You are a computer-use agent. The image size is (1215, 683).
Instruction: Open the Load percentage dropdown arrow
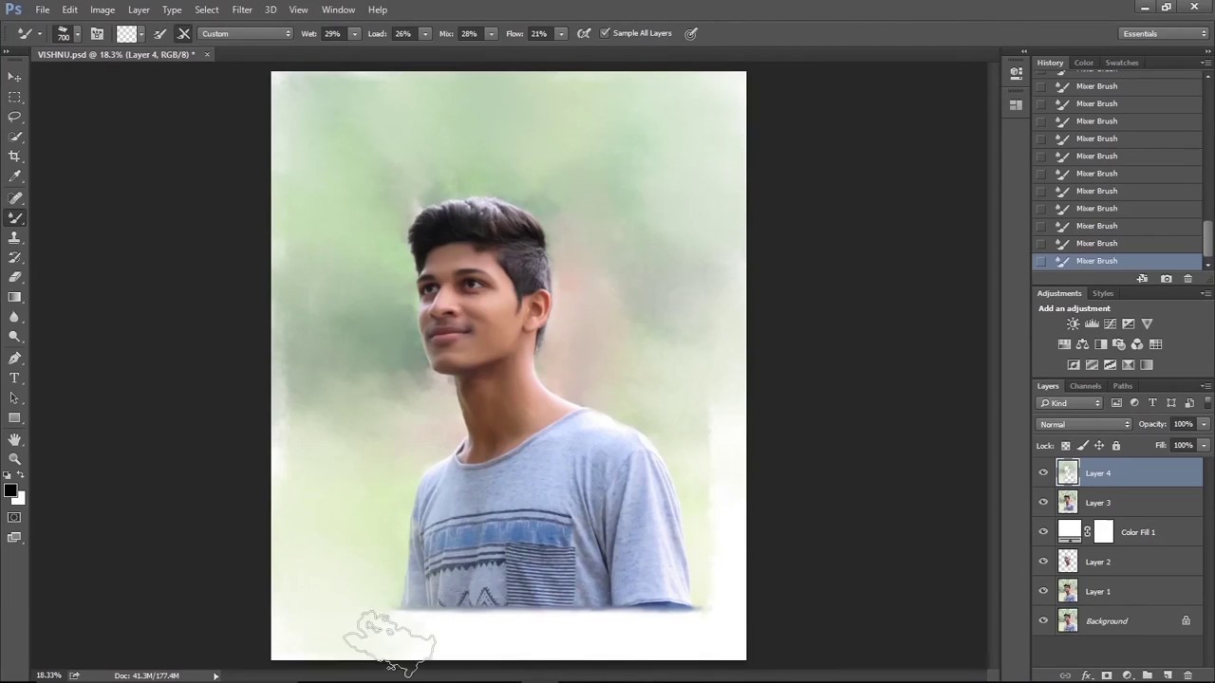tap(424, 33)
